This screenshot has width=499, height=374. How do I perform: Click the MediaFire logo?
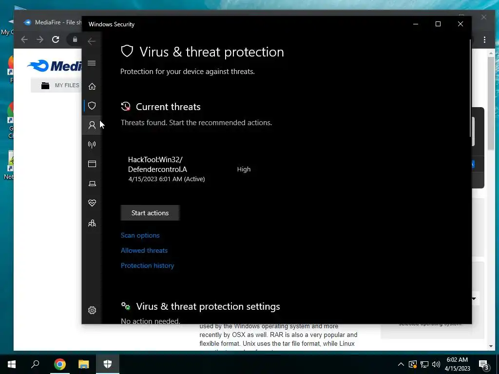pyautogui.click(x=55, y=66)
